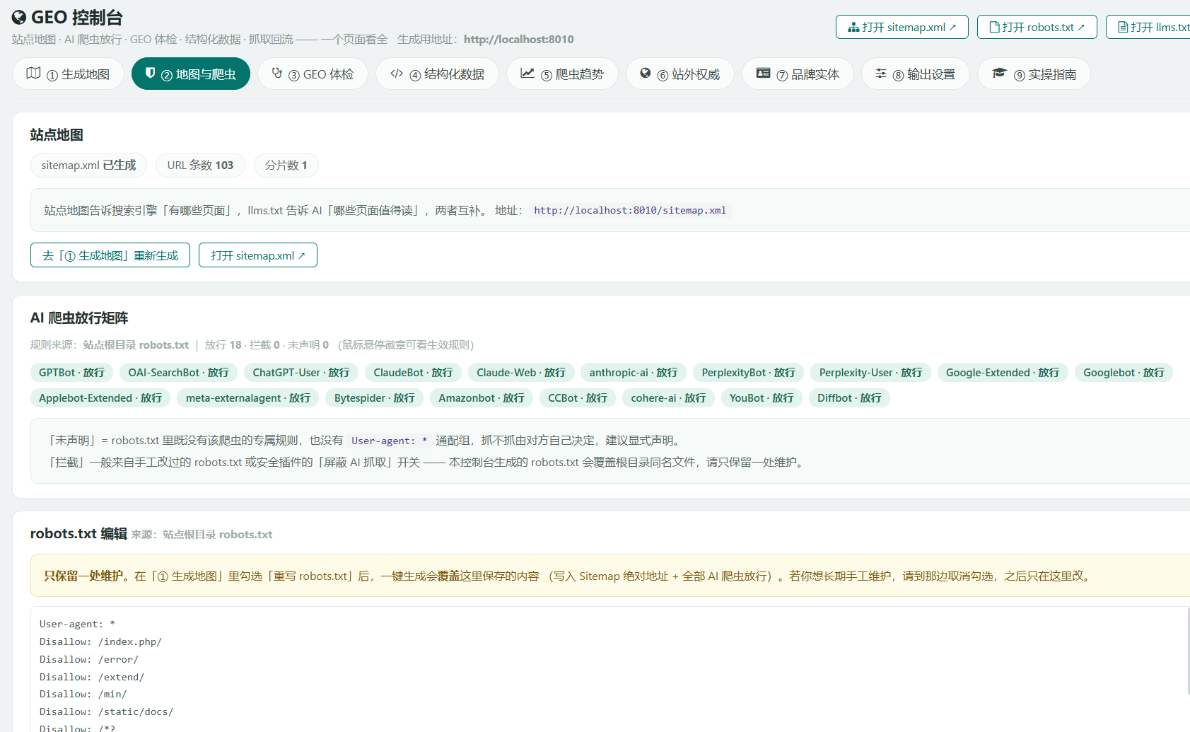The height and width of the screenshot is (732, 1190).
Task: Click the AI 爬虫放行矩阵 heading
Action: (79, 318)
